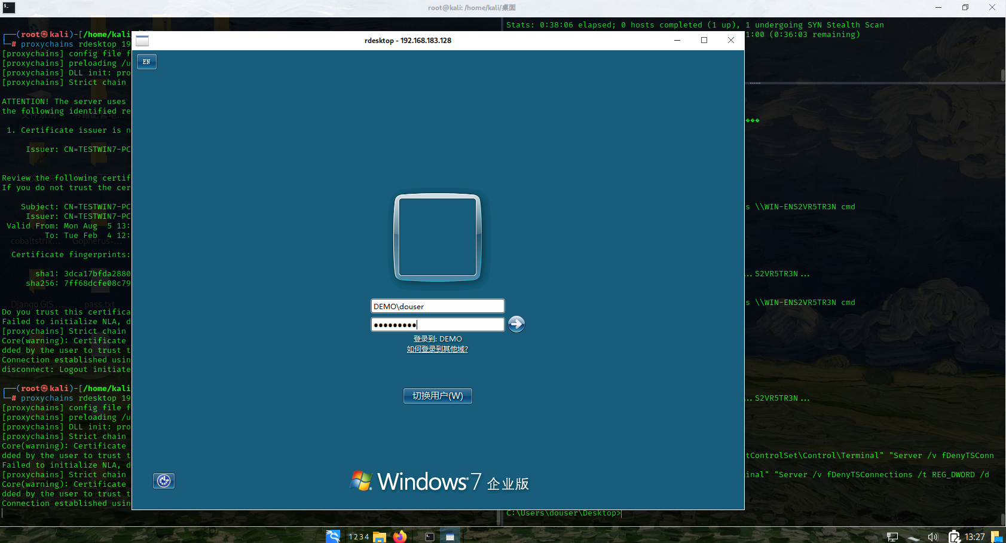1006x543 pixels.
Task: Select the rdesktop window taskbar item
Action: click(450, 536)
